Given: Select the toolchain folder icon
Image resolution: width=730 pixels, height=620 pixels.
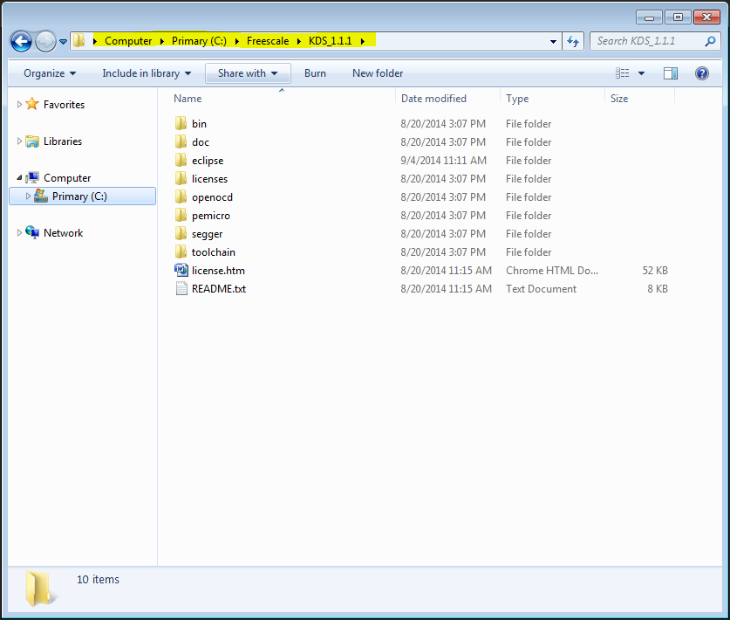Looking at the screenshot, I should [181, 251].
